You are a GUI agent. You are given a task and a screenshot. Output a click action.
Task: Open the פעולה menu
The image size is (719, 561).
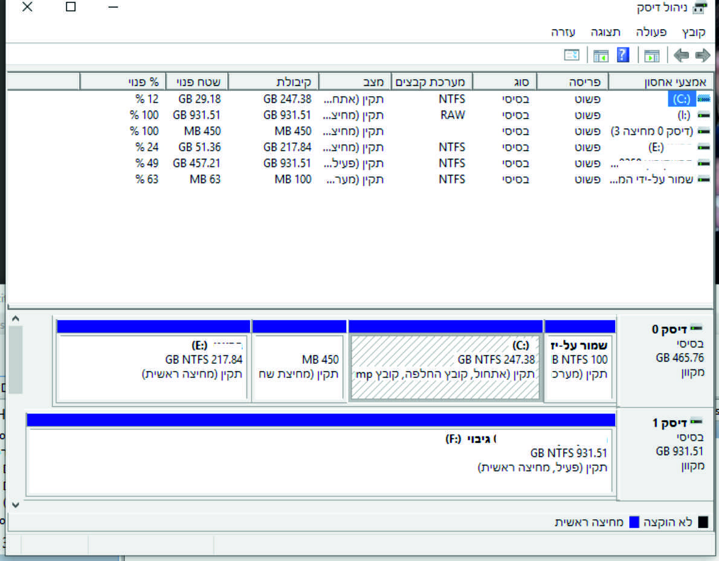click(x=651, y=32)
